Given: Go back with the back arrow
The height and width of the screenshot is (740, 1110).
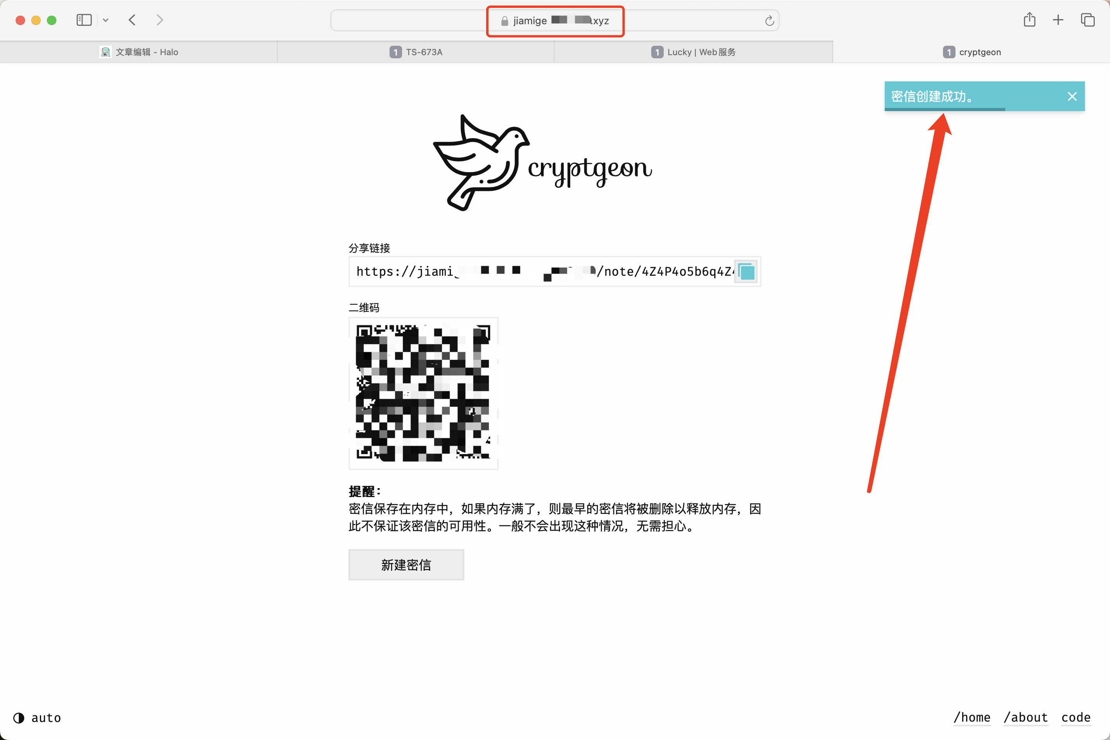Looking at the screenshot, I should tap(132, 20).
